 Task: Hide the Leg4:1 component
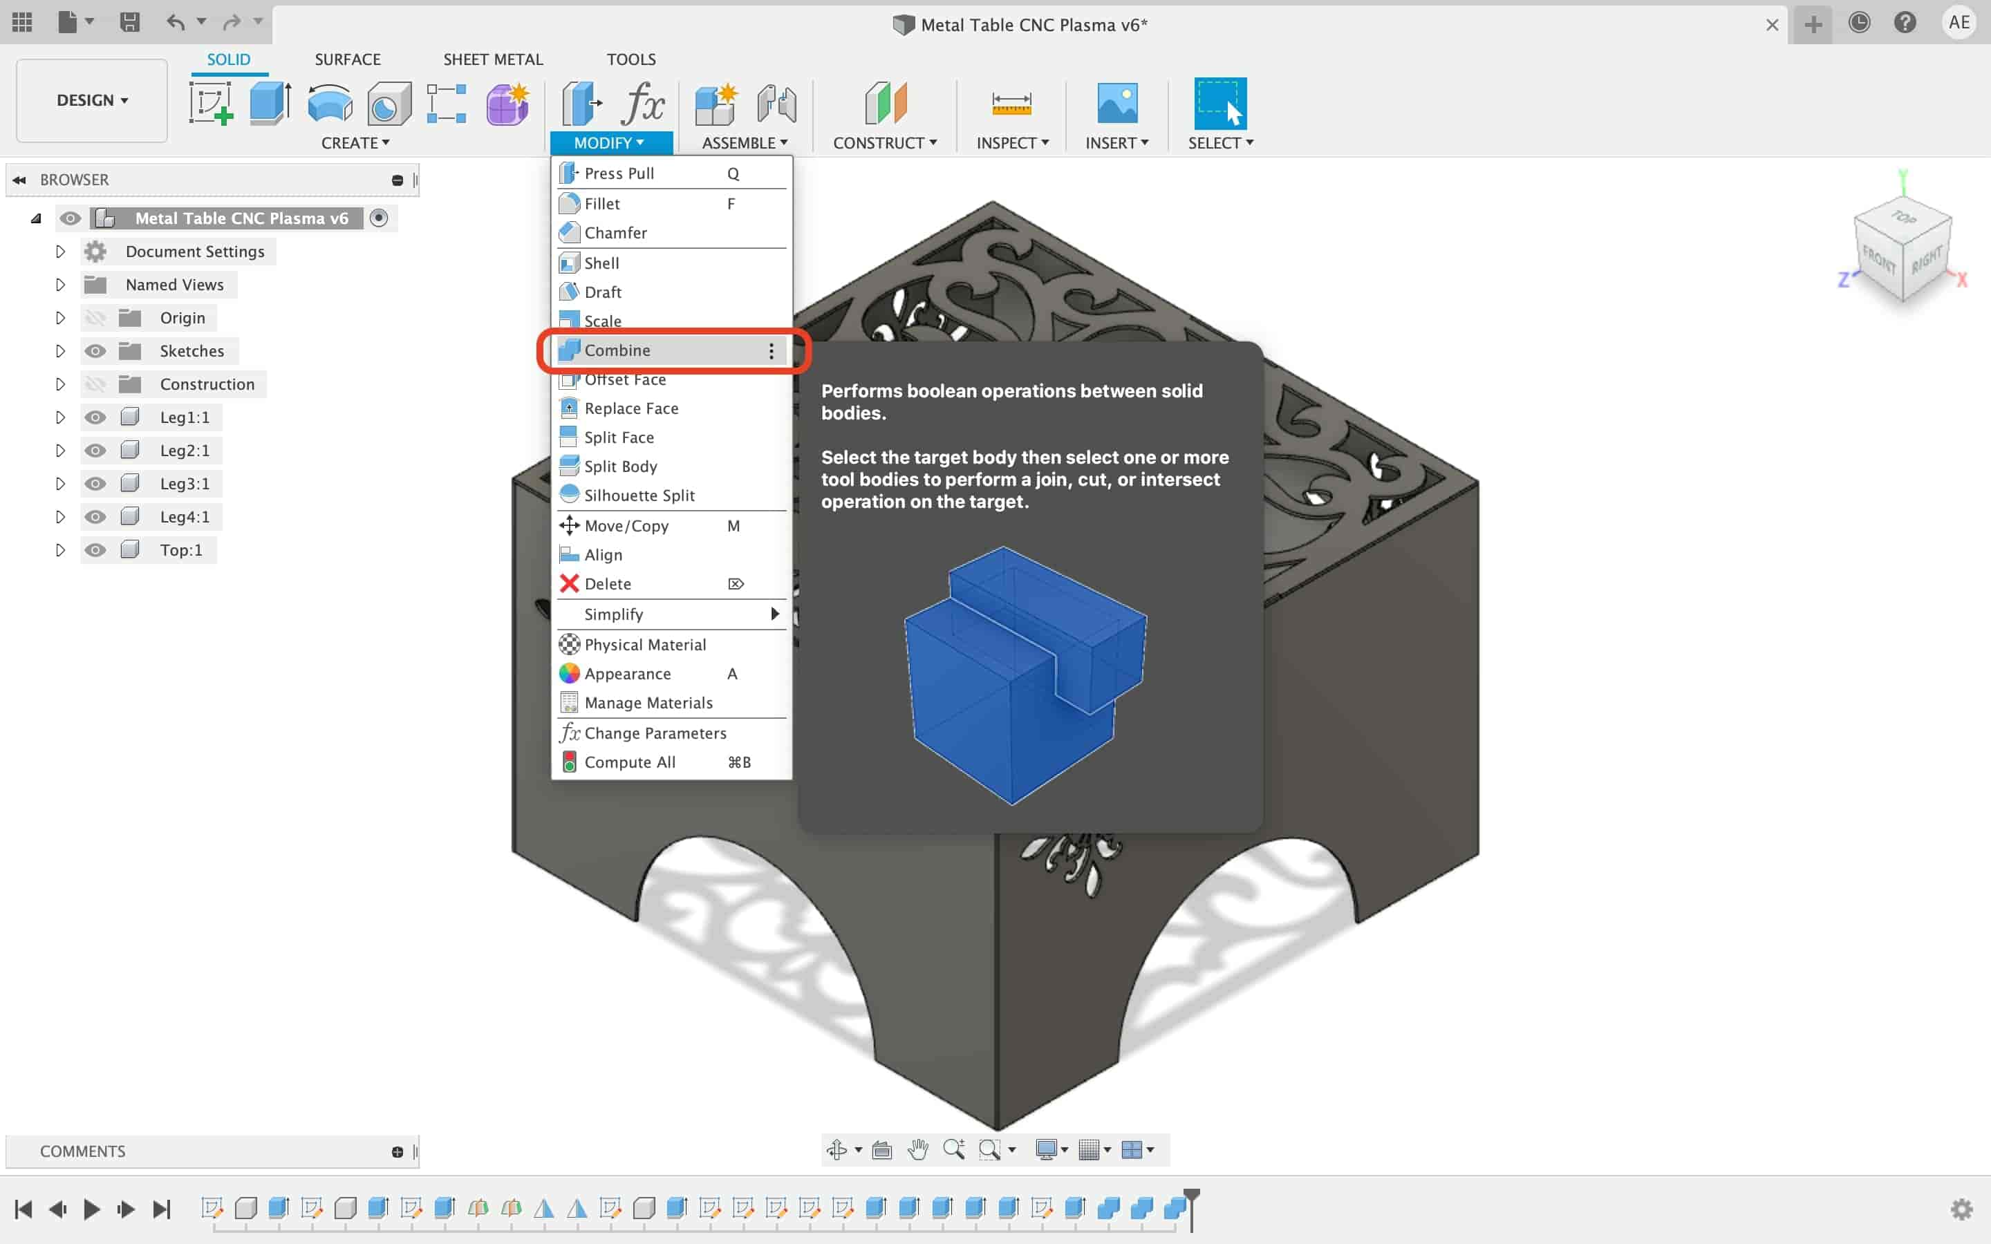[x=95, y=517]
